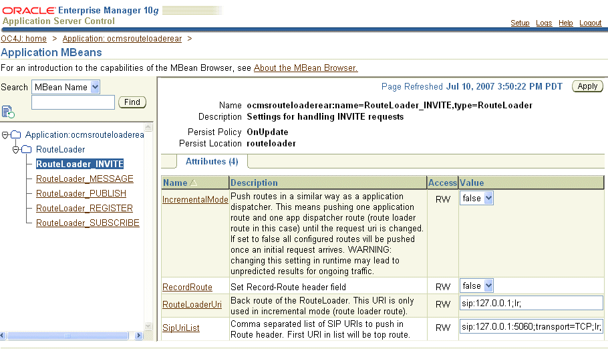Open About the MBean Browser link
This screenshot has height=349, width=608.
305,68
